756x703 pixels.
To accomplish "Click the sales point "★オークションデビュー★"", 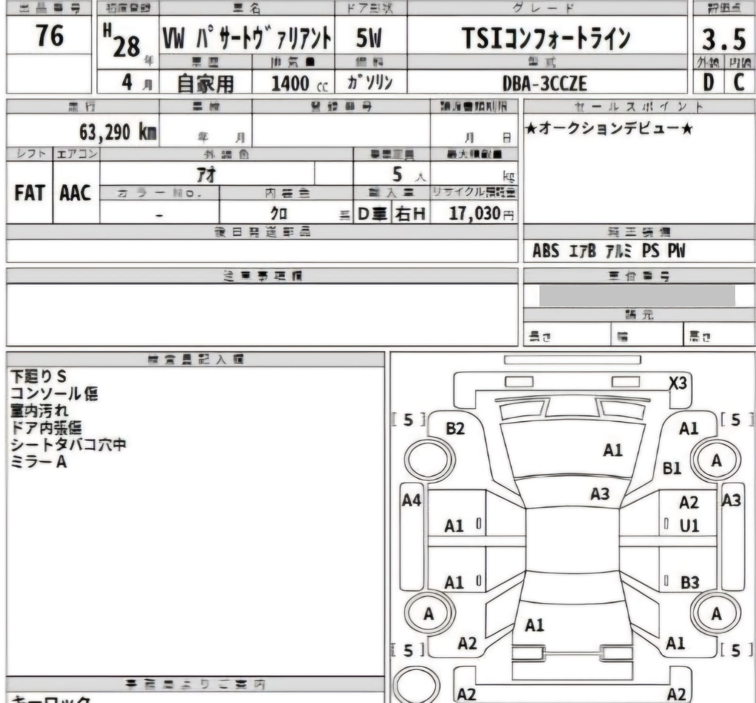I will [609, 128].
